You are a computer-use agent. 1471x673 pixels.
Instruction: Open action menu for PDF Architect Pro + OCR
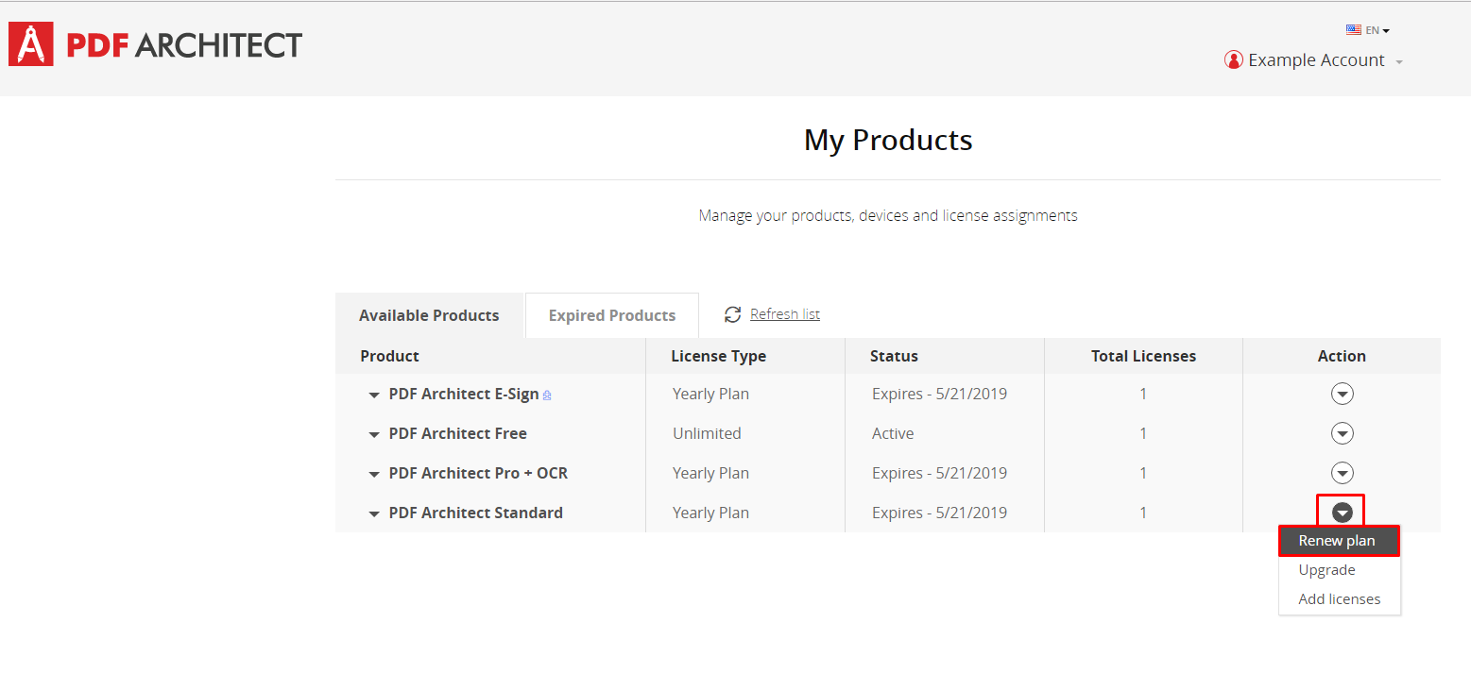pos(1342,473)
